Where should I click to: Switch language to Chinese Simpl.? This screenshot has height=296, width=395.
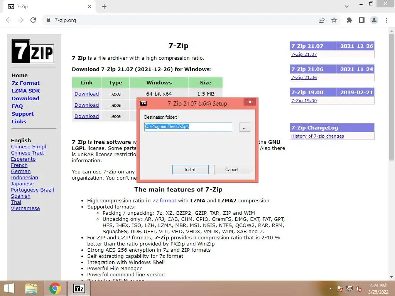tap(29, 147)
